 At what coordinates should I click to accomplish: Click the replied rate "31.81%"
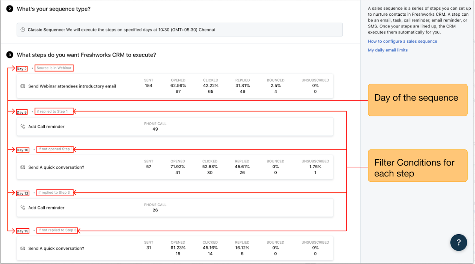pos(243,86)
